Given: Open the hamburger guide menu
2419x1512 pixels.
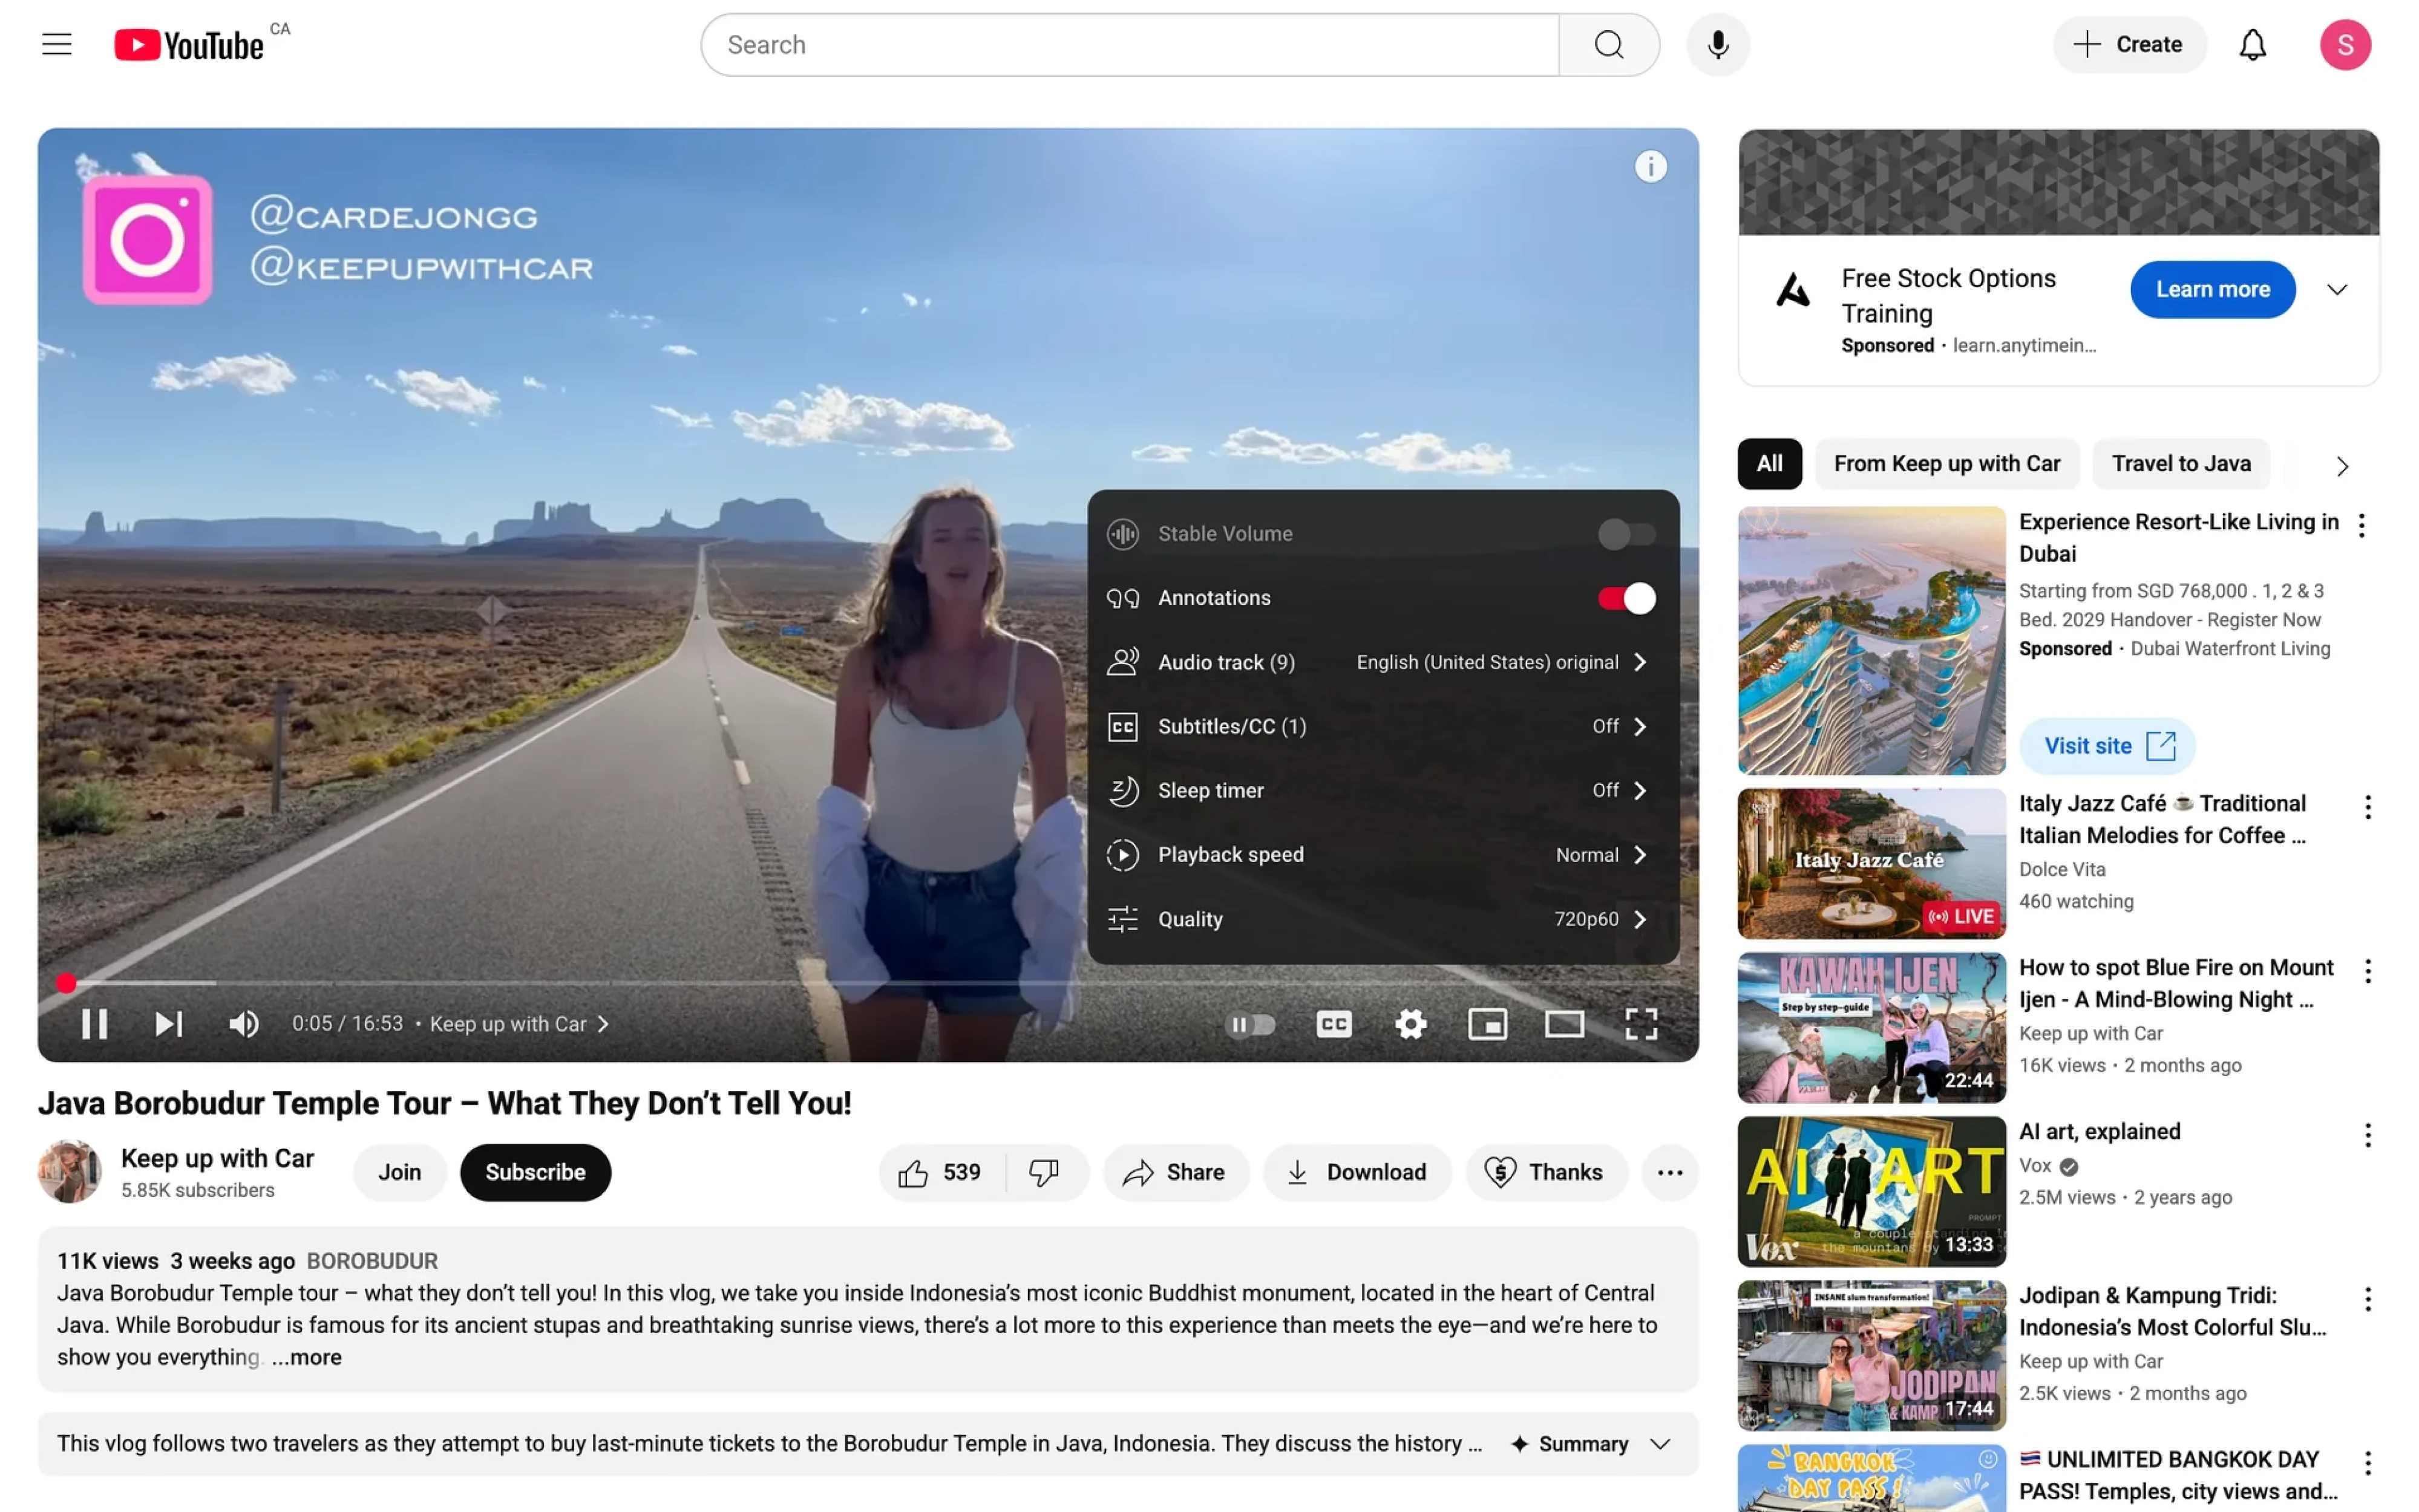Looking at the screenshot, I should pyautogui.click(x=57, y=44).
